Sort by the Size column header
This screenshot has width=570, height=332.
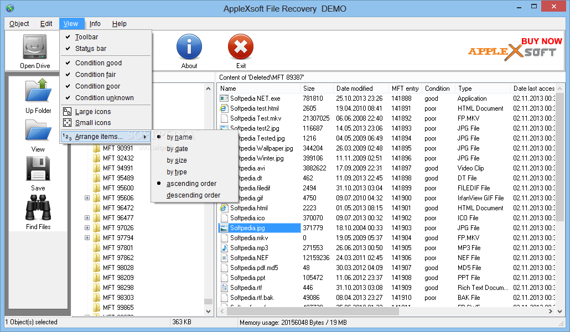(317, 89)
